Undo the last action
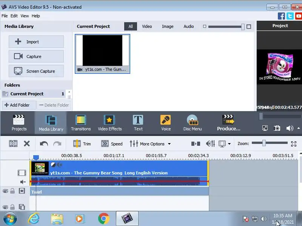Viewport: 302px width, 226px height. point(44,144)
